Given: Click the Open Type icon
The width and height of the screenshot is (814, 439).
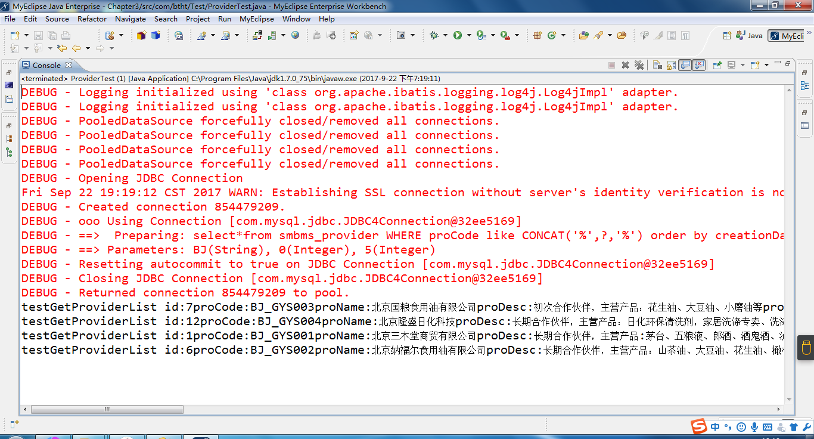Looking at the screenshot, I should 584,35.
